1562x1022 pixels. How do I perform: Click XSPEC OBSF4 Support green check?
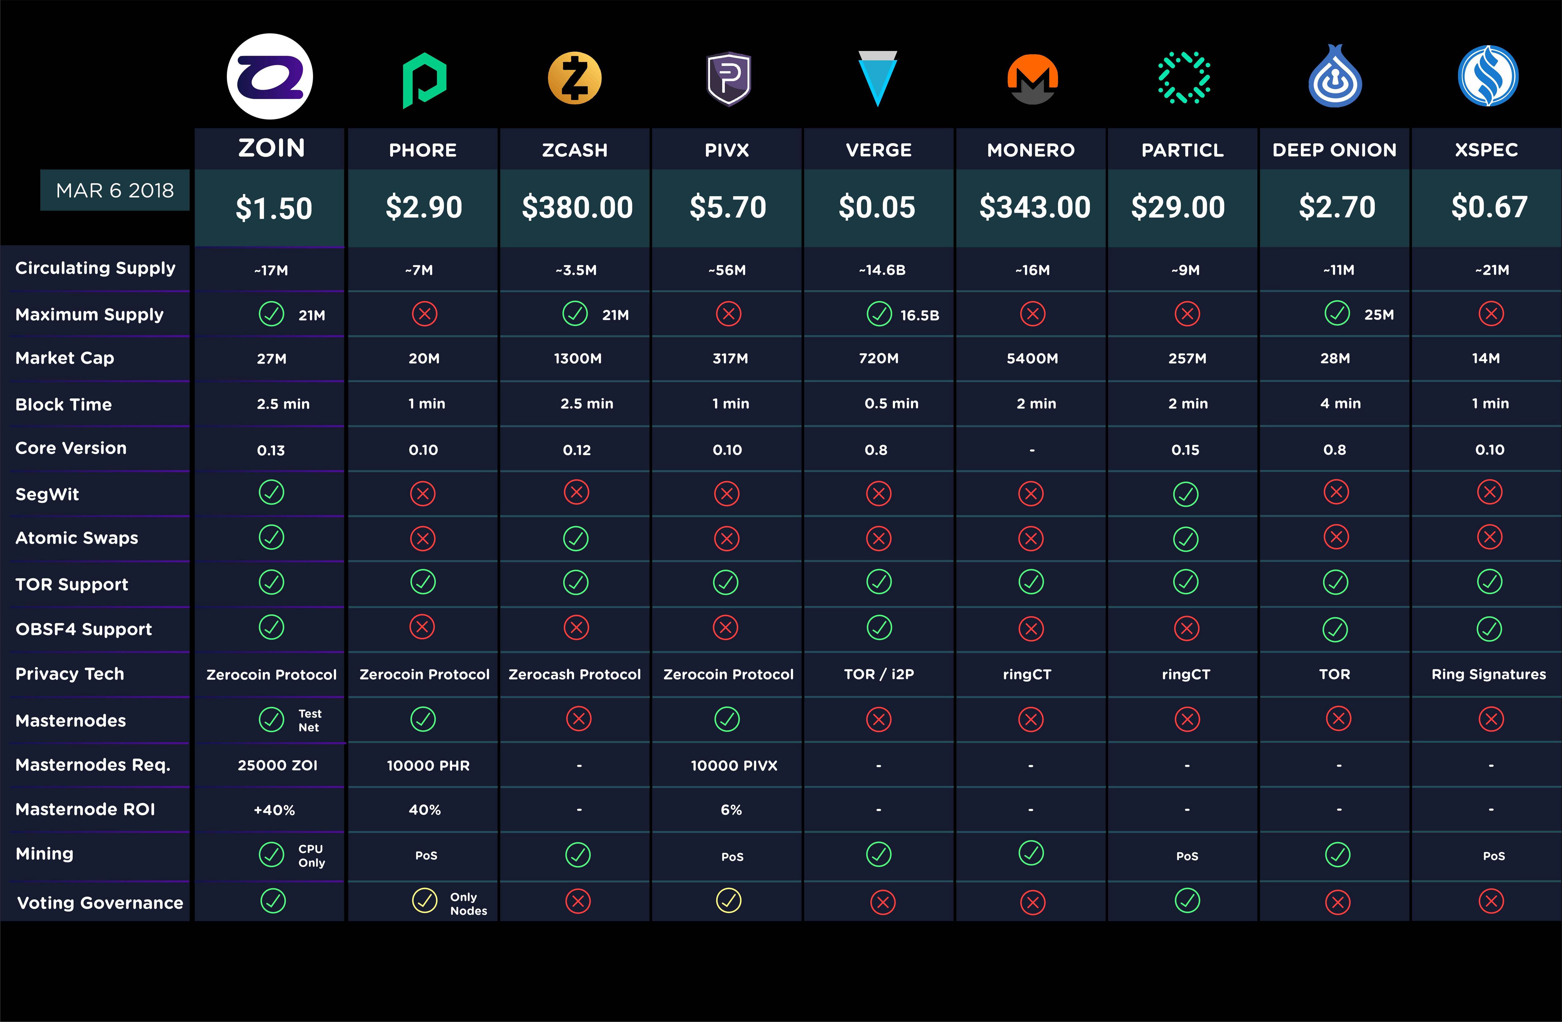point(1489,629)
